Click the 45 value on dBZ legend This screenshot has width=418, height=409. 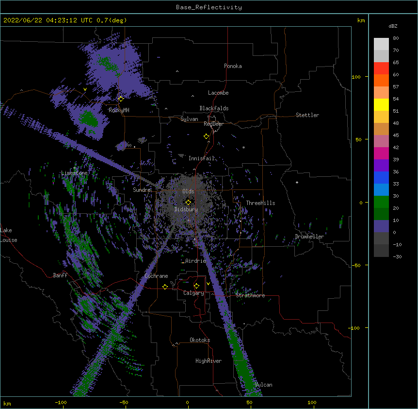[x=396, y=136]
